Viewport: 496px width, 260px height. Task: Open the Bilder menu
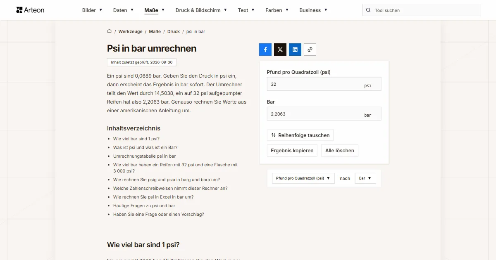(x=92, y=10)
